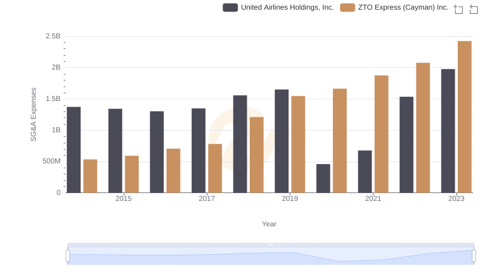This screenshot has height=279, width=485.
Task: Grab the right handle of the zoom slider
Action: click(473, 256)
